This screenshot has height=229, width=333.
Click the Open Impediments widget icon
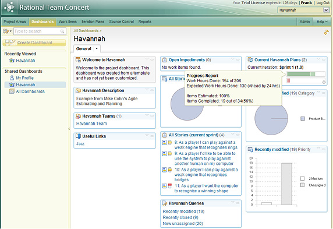pos(164,60)
